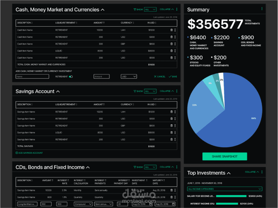278x208 pixels.
Task: Click the Long ItemName description input field
Action: point(27,204)
